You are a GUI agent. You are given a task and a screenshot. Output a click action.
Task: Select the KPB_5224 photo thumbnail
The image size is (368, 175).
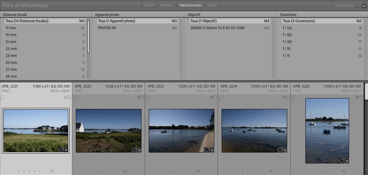pyautogui.click(x=254, y=130)
